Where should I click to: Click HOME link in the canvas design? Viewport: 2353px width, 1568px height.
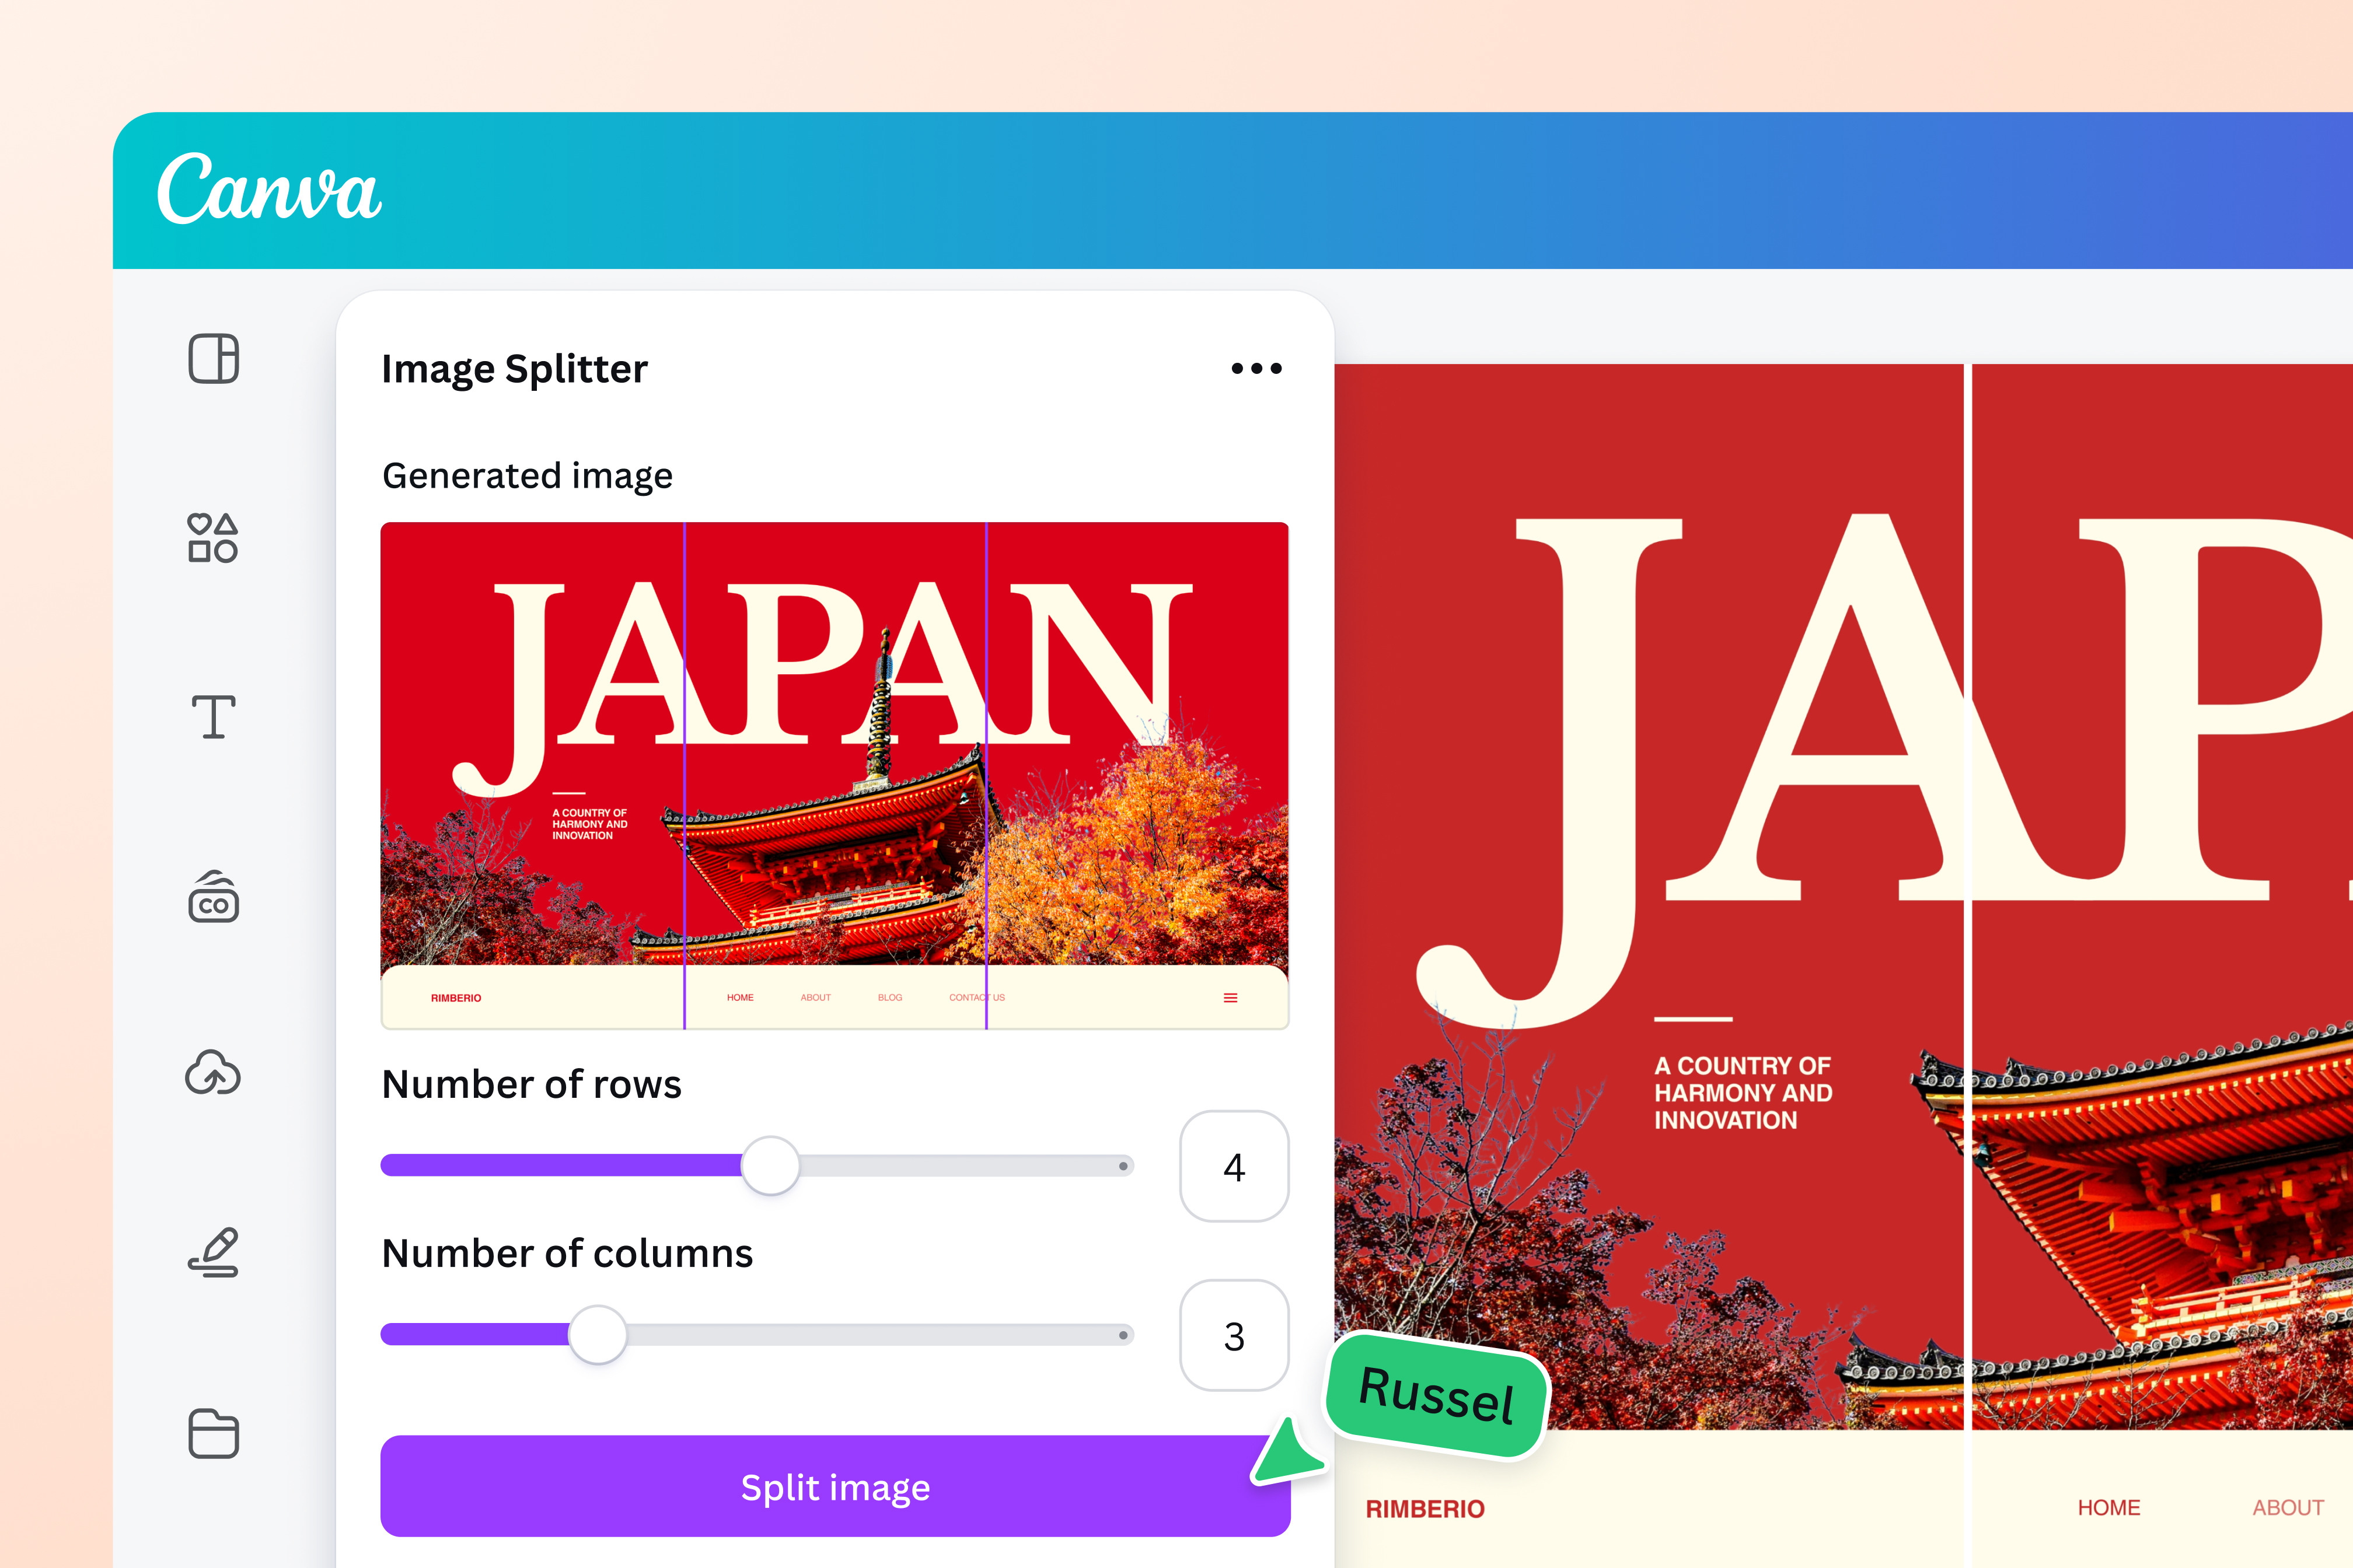click(2109, 1508)
